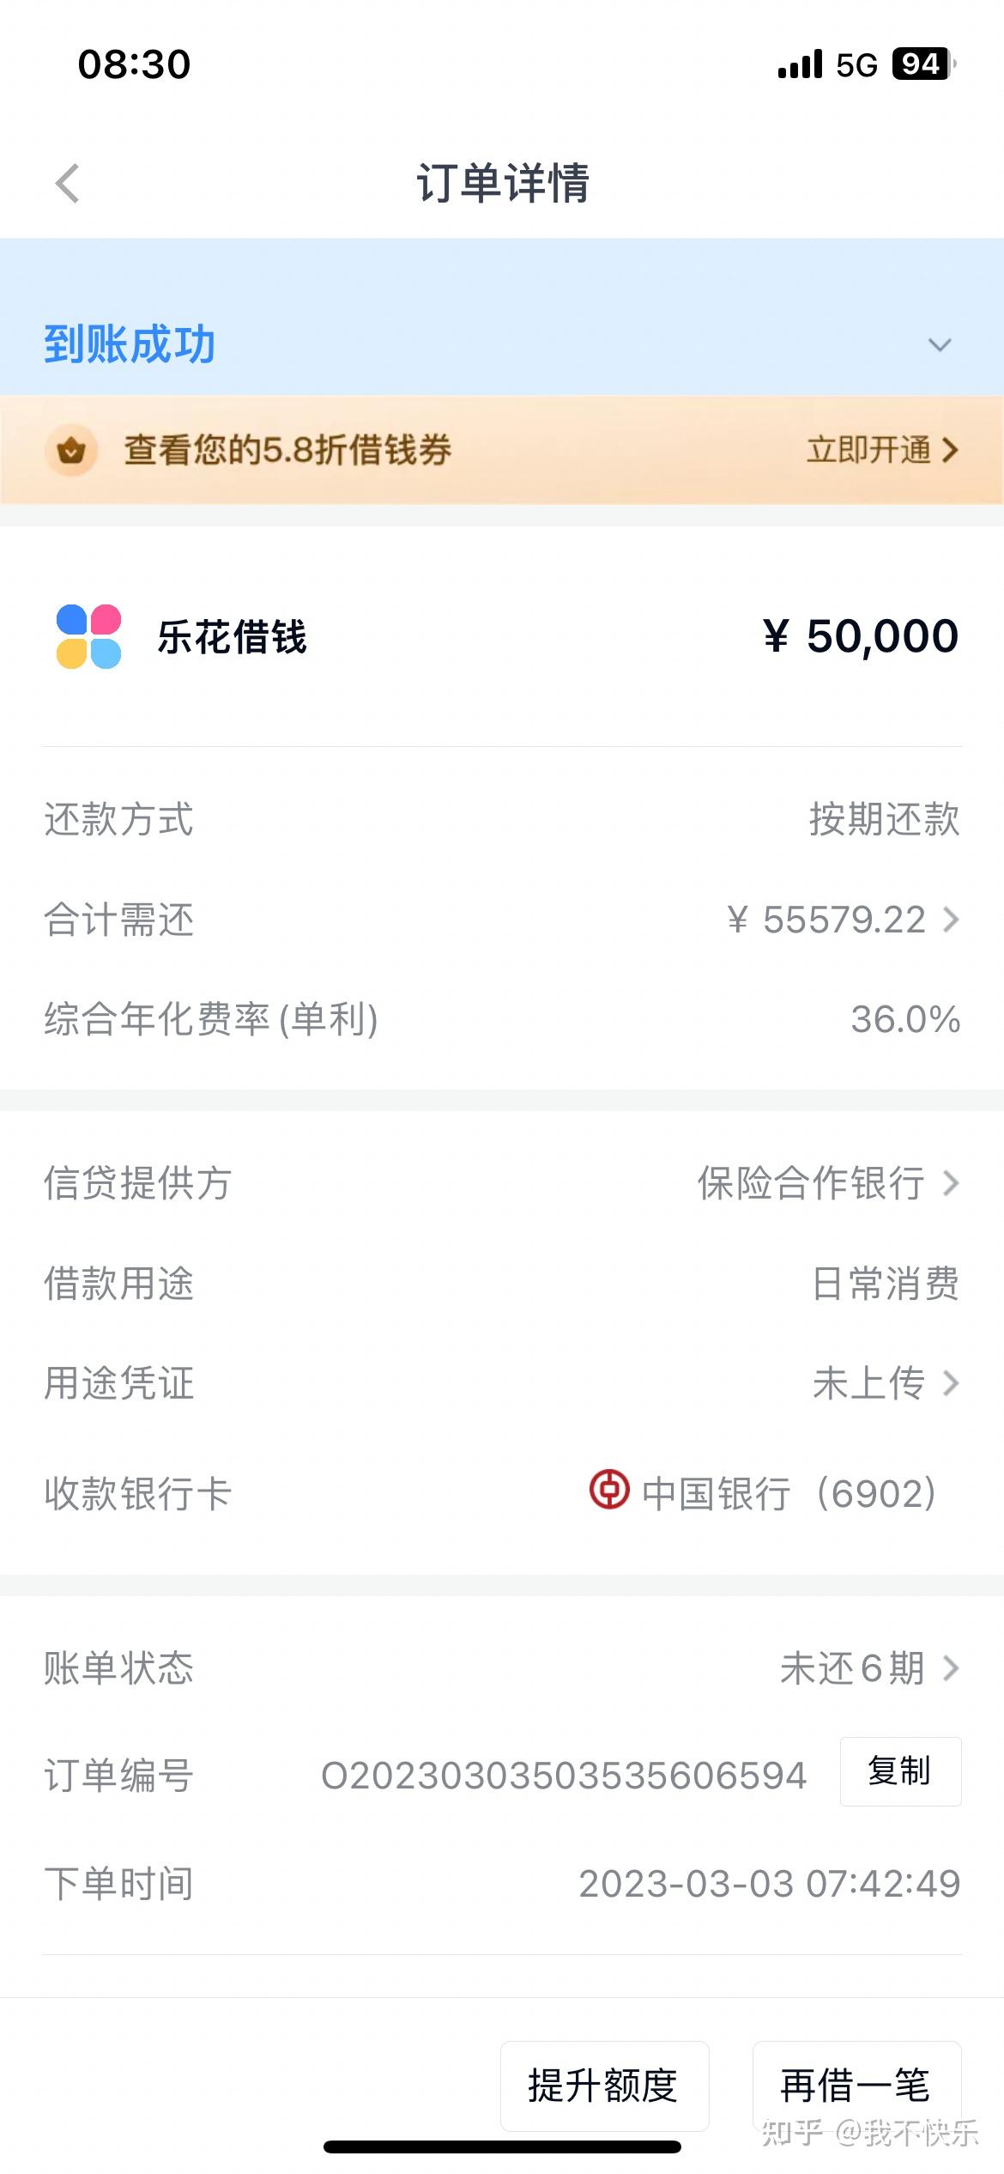The height and width of the screenshot is (2174, 1004).
Task: Tap the 查看您的5.8折借钱券 banner text
Action: pyautogui.click(x=287, y=450)
